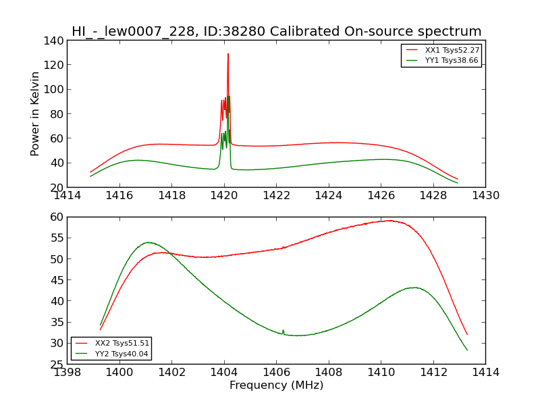Click the 1404 tick label on lower x-axis
This screenshot has width=540, height=405.
coord(224,373)
